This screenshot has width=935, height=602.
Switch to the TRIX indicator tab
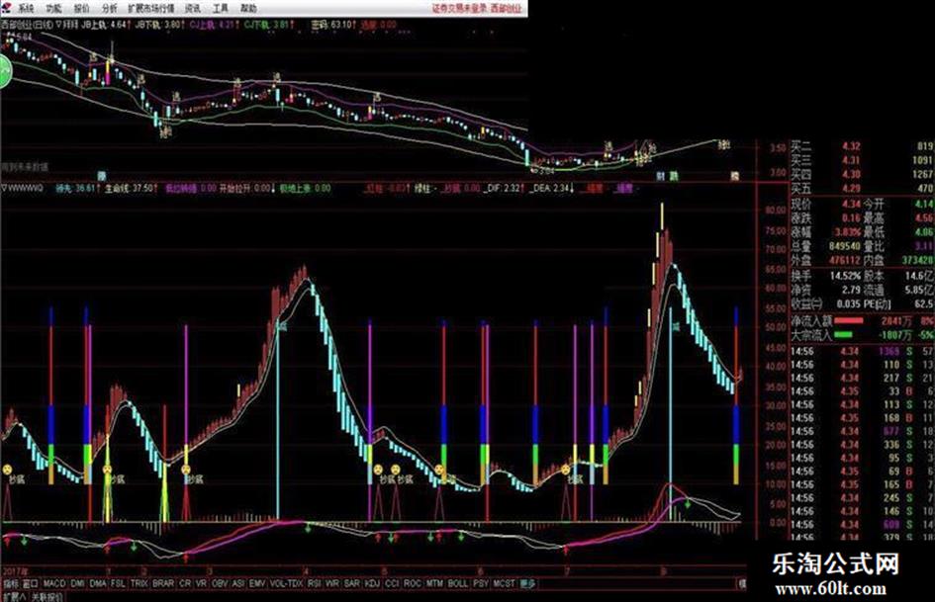point(139,583)
